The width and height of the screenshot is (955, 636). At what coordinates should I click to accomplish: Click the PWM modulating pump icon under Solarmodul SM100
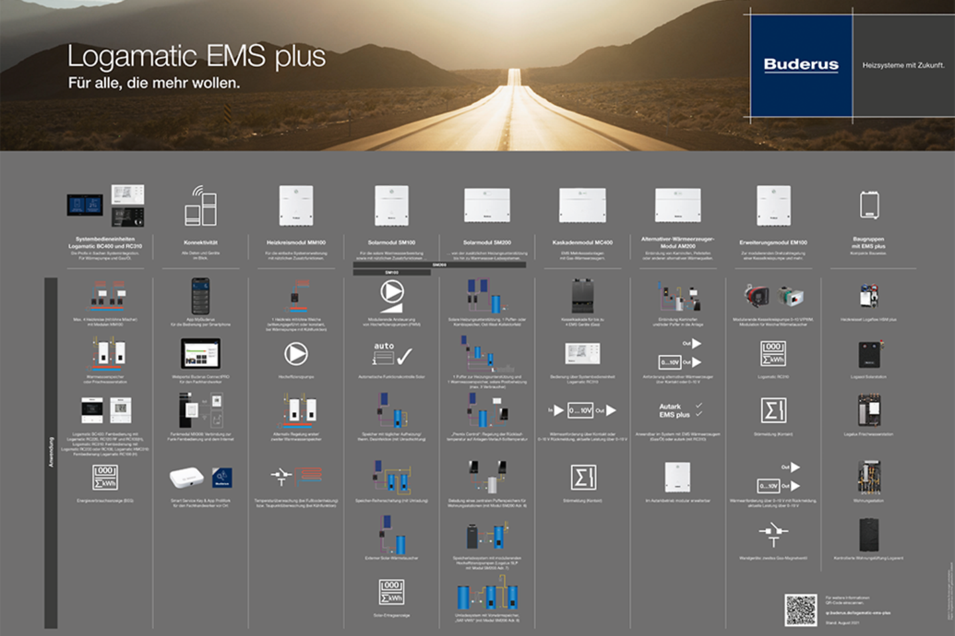click(391, 296)
